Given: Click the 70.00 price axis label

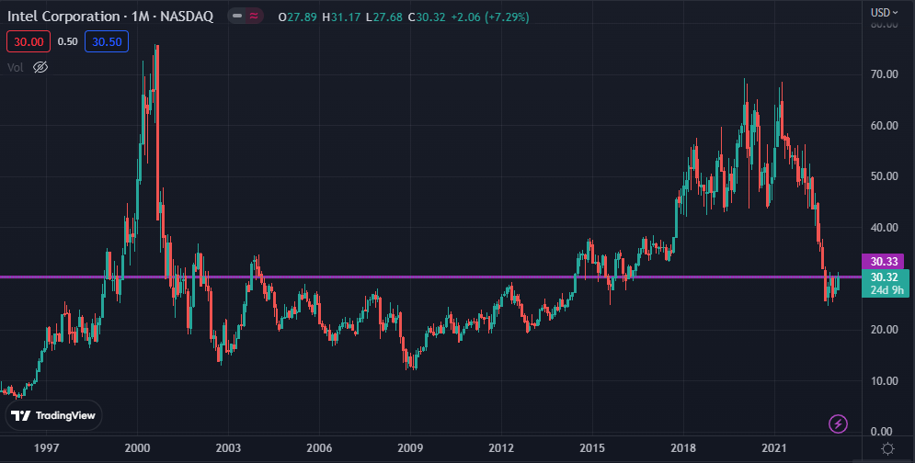Looking at the screenshot, I should (x=885, y=74).
